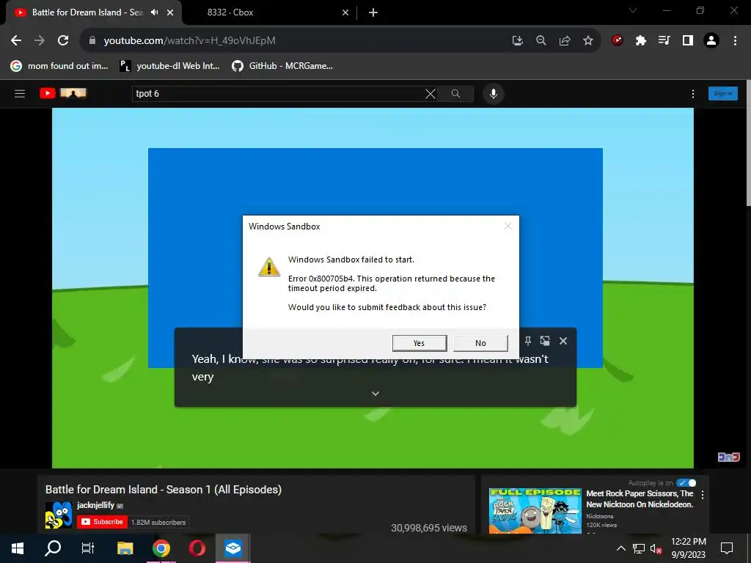Toggle the Autoplay switch
The width and height of the screenshot is (751, 563).
pos(686,483)
